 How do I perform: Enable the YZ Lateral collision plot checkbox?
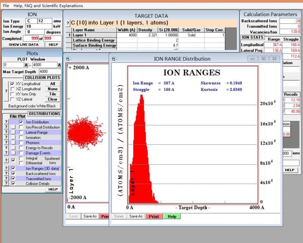[12, 99]
